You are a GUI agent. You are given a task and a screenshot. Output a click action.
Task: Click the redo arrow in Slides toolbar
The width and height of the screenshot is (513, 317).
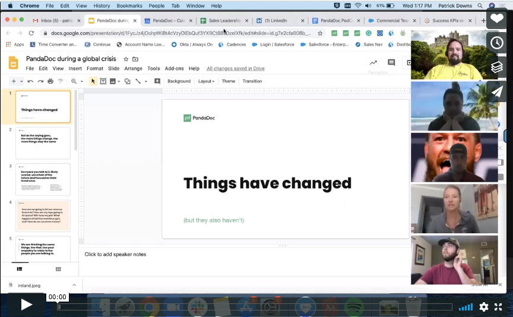40,81
